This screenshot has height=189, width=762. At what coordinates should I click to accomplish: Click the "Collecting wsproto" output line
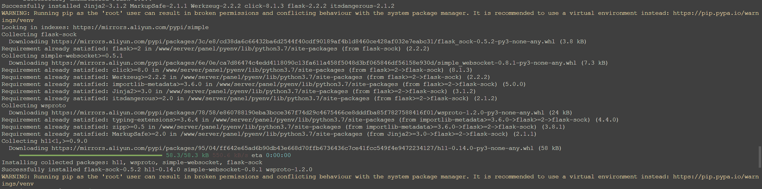34,105
